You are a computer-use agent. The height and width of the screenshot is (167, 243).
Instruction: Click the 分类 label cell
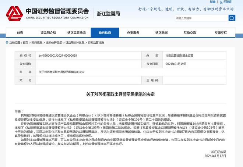(x=152, y=56)
